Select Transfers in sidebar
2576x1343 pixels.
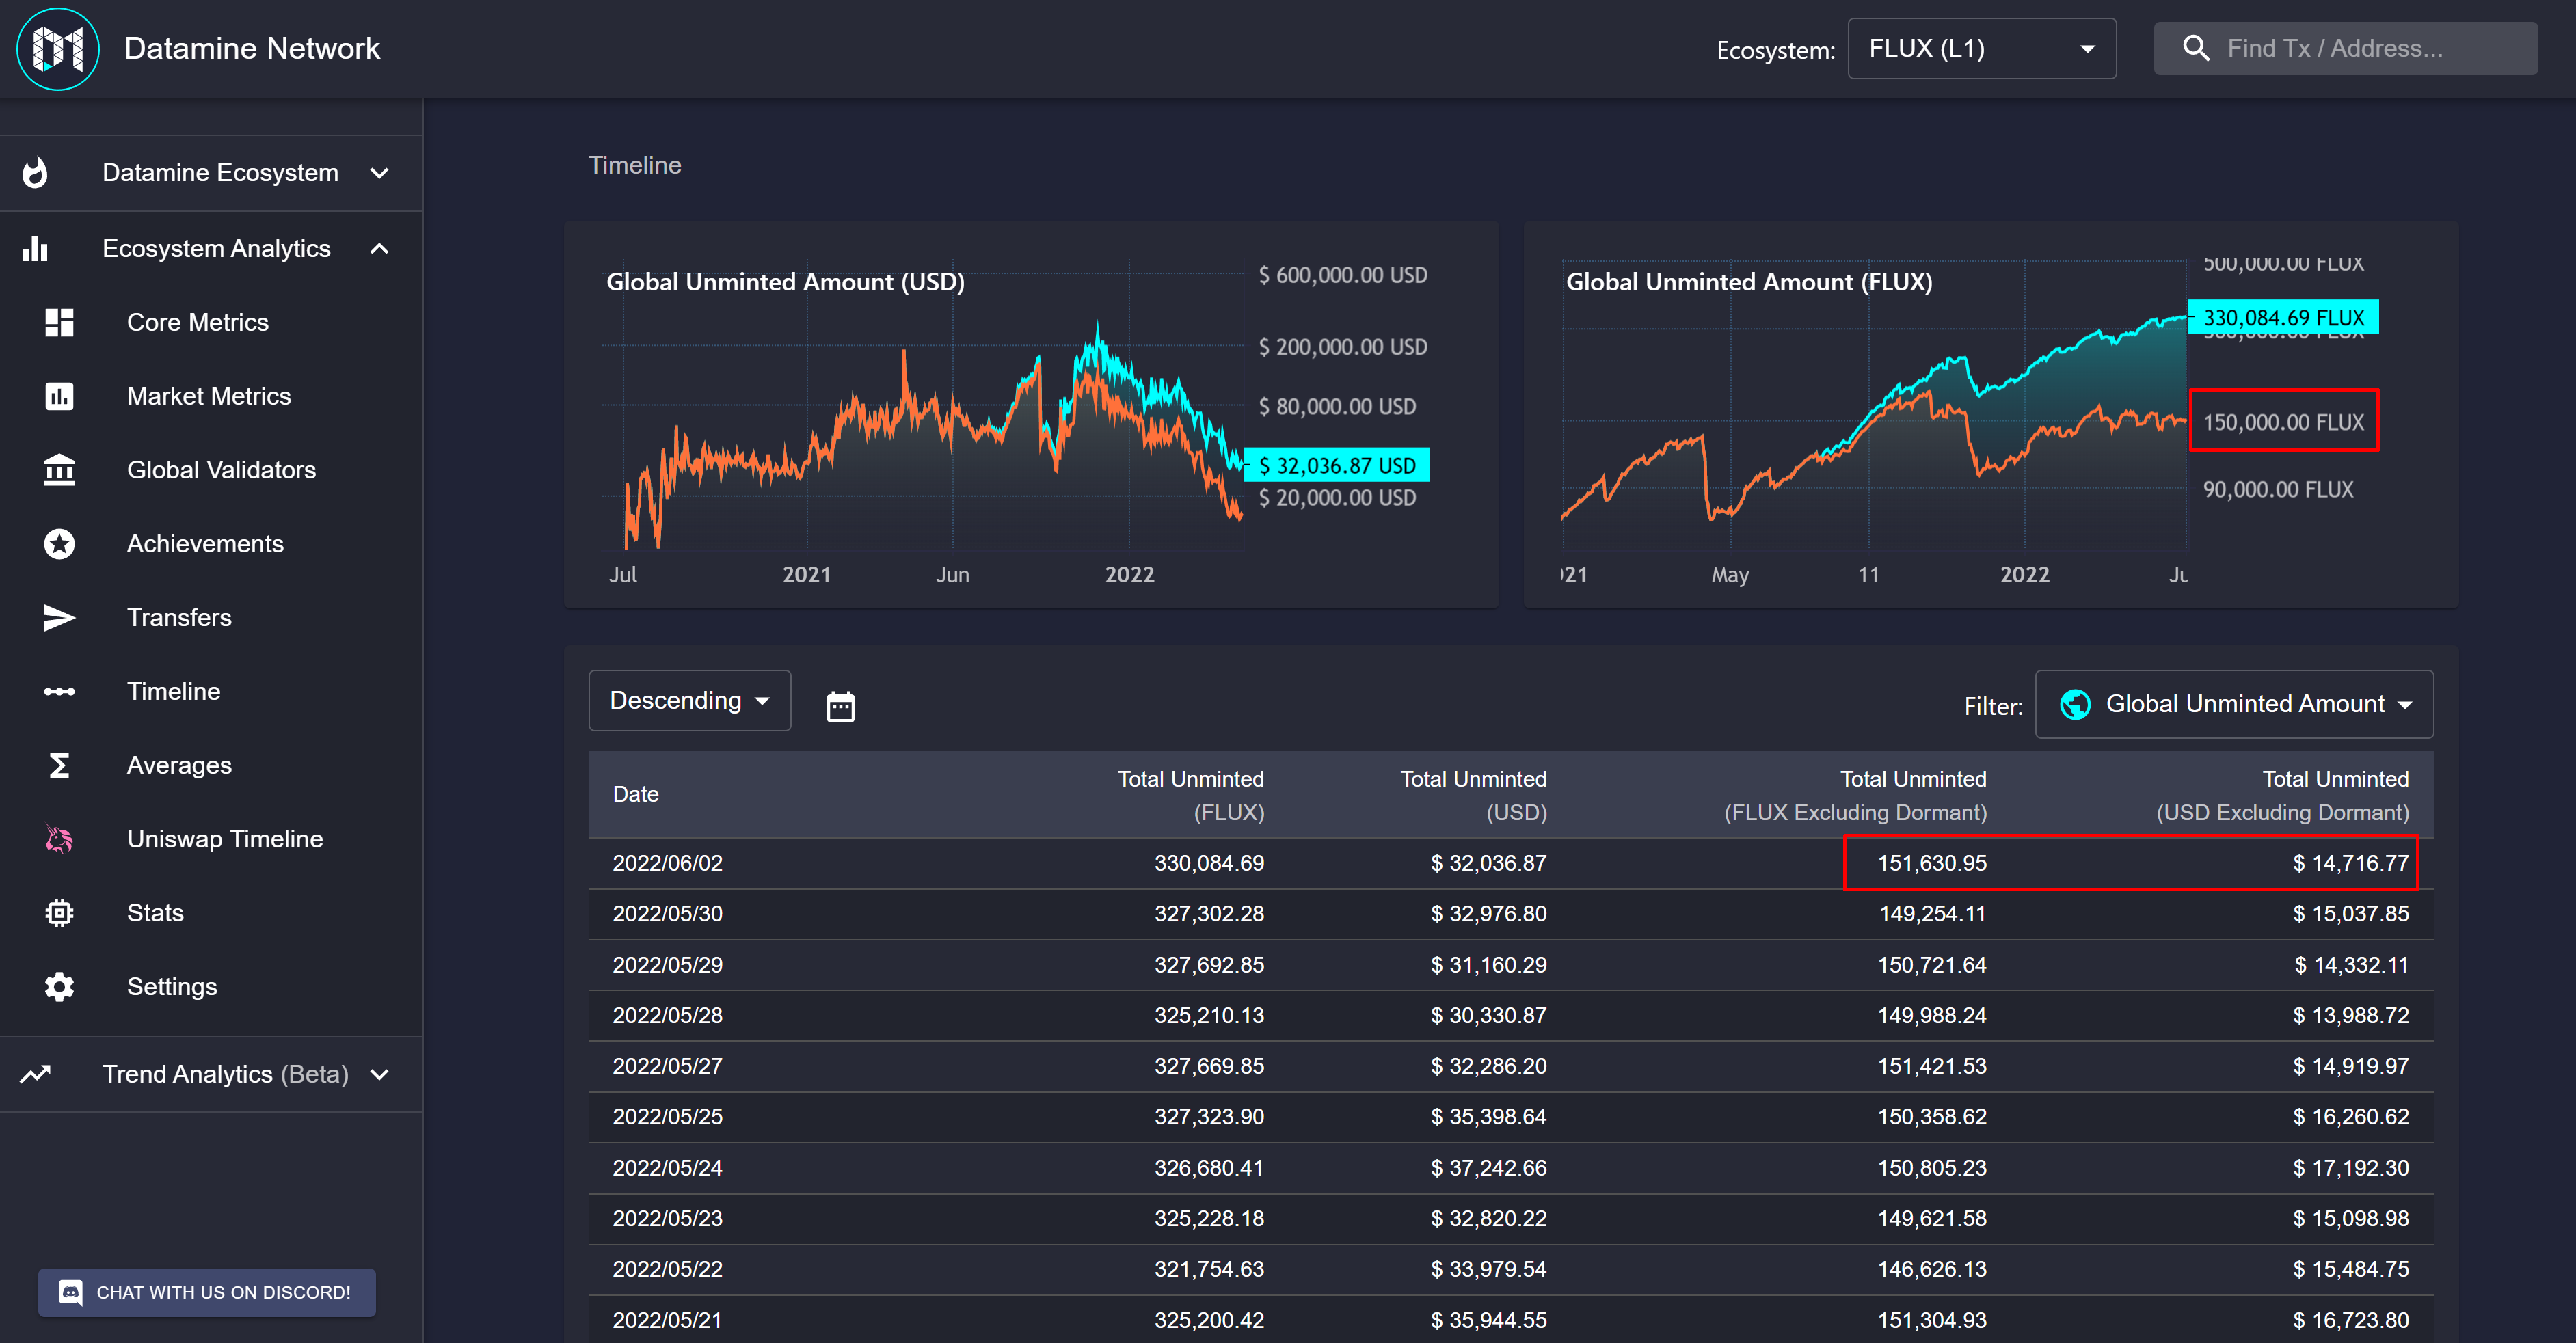pyautogui.click(x=179, y=617)
